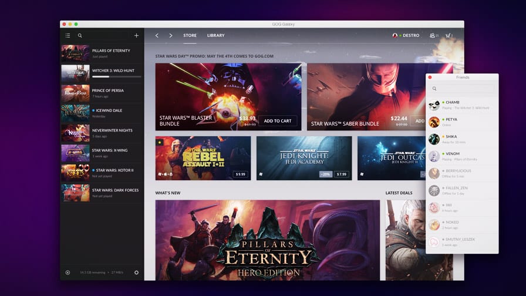
Task: Add Star Wars Saber Bundle to cart
Action: 419,121
